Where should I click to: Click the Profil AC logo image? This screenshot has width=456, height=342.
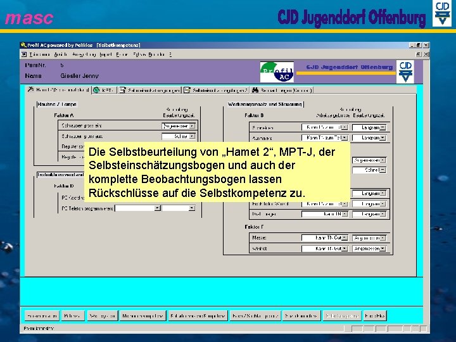click(277, 72)
